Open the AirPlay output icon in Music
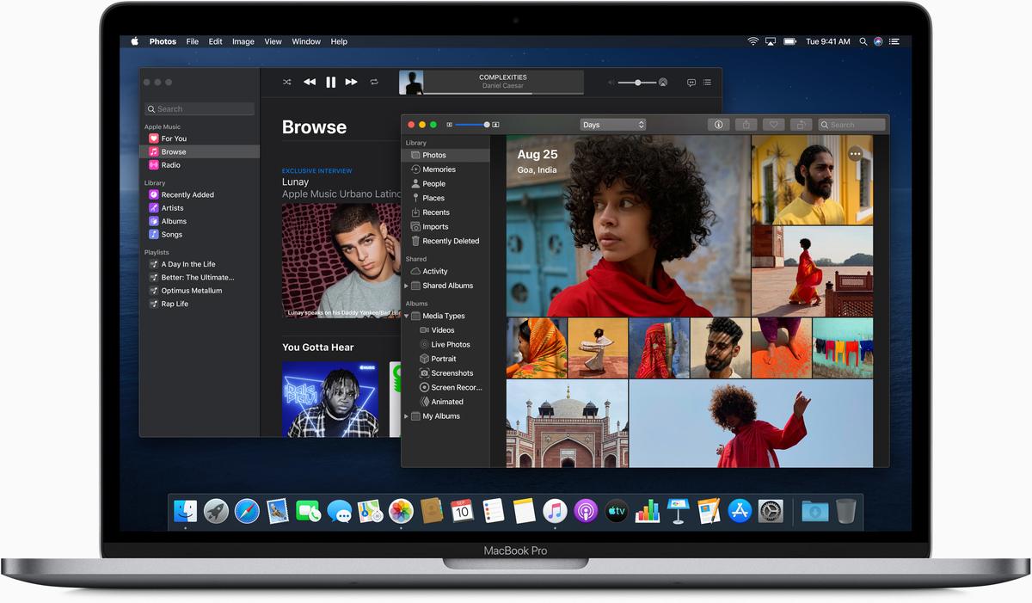This screenshot has width=1032, height=603. point(663,83)
